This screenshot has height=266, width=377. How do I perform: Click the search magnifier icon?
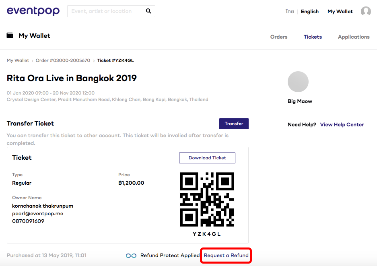(x=148, y=11)
